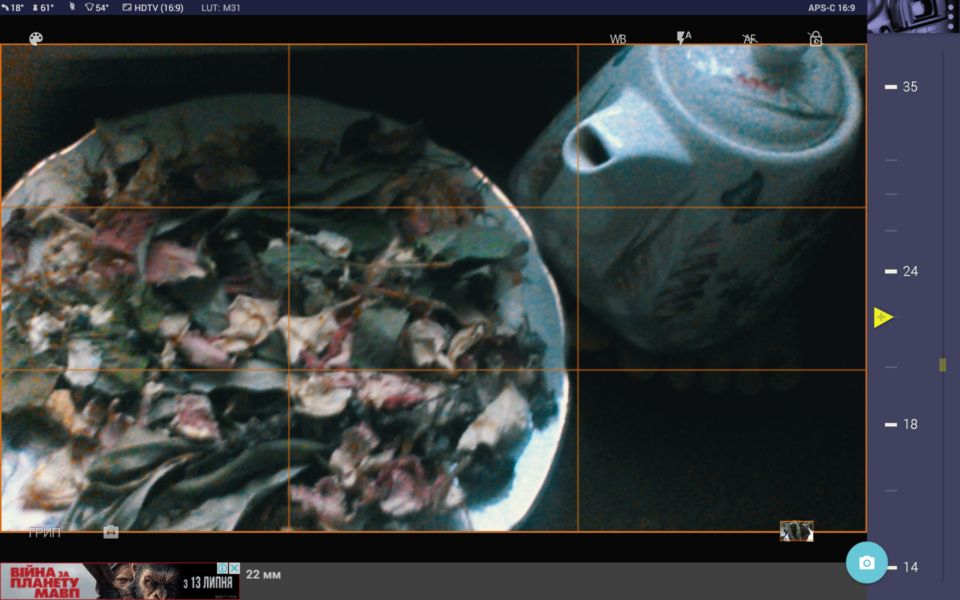
Task: Switch the auto flash mode icon
Action: (x=683, y=38)
